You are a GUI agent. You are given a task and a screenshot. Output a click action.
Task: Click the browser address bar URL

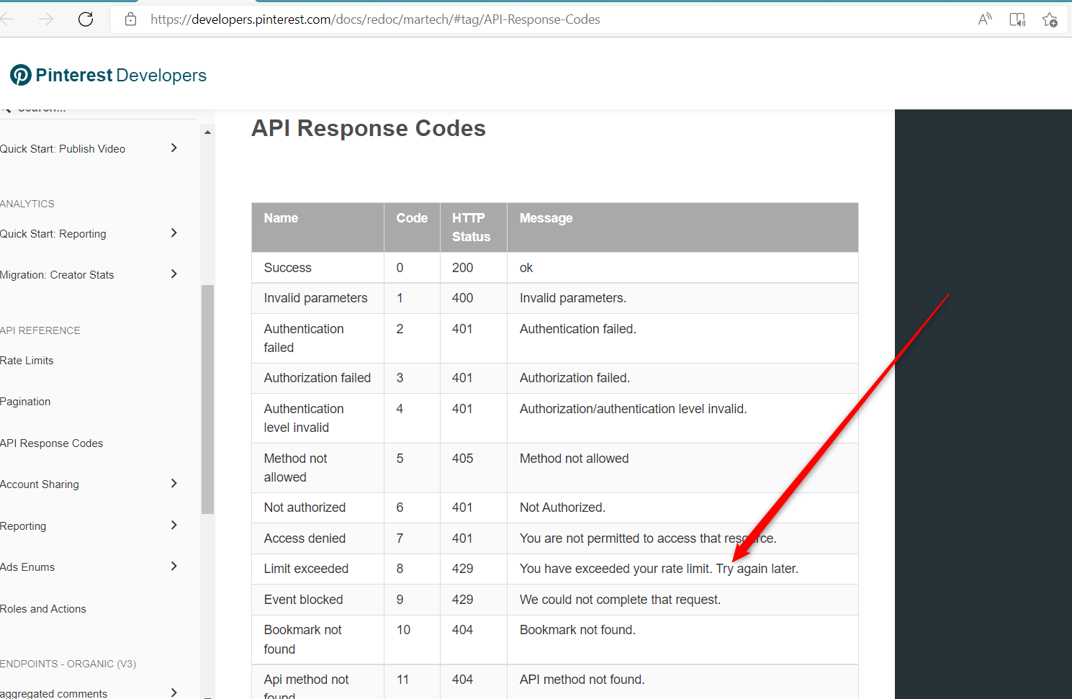[375, 19]
